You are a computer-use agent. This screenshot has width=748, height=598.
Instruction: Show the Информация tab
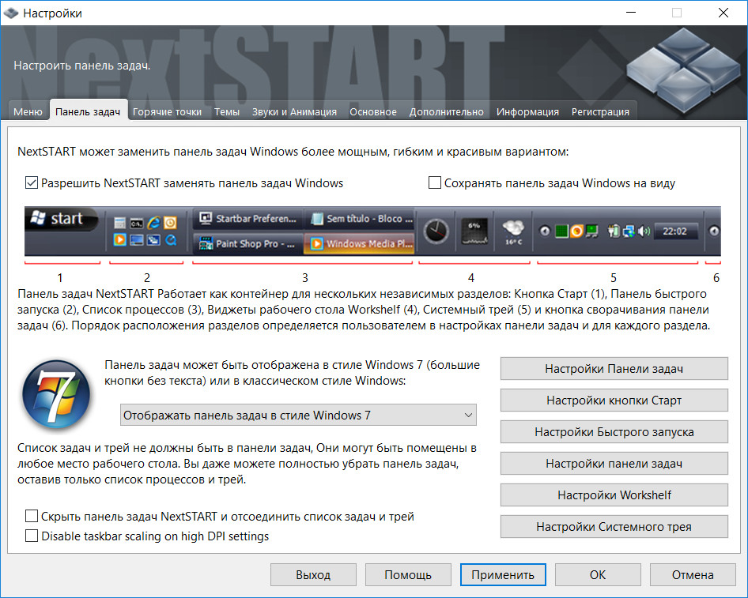(x=527, y=111)
